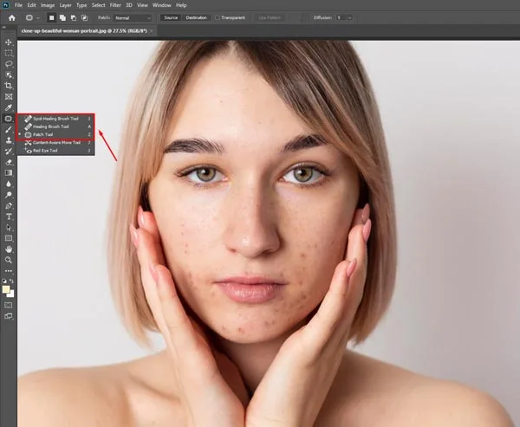Expand the toolbar double-arrow collapse control
The width and height of the screenshot is (520, 427).
4,28
